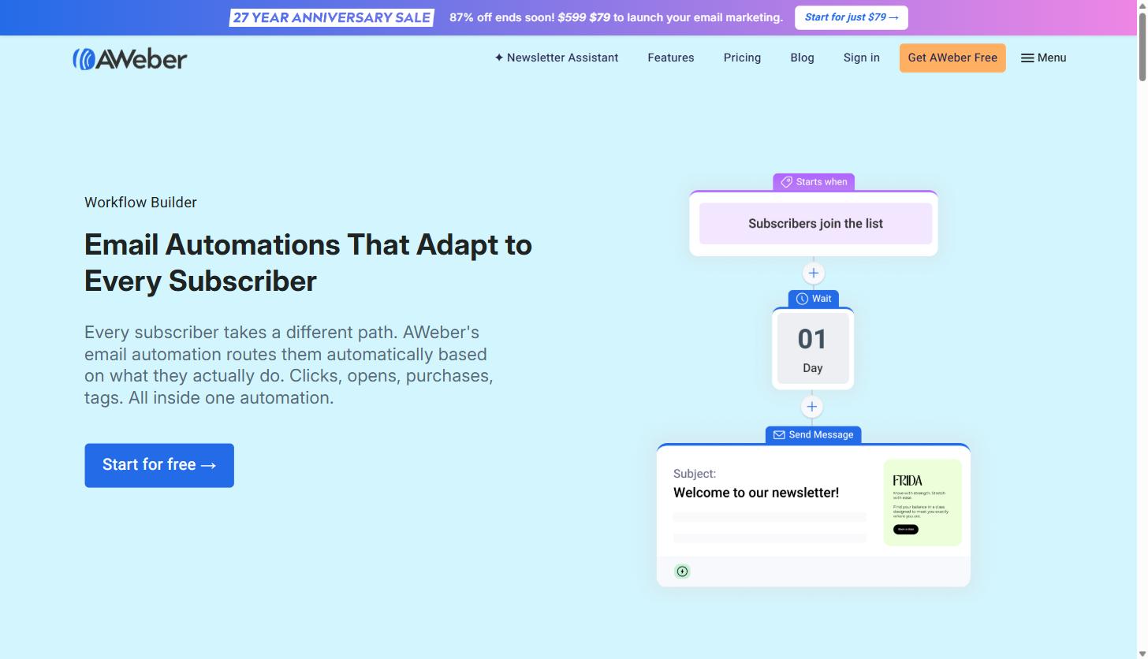
Task: Click the 27 Year Anniversary Sale badge
Action: pos(332,17)
